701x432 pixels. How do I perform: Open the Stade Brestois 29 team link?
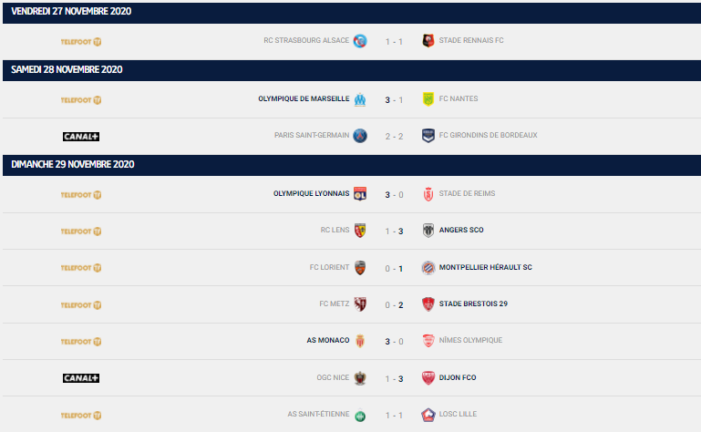[x=473, y=303]
